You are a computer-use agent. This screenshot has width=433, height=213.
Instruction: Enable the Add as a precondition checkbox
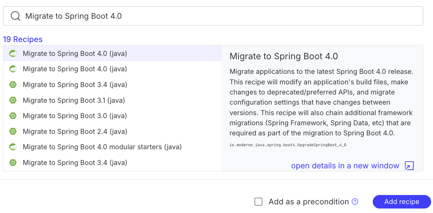(258, 202)
